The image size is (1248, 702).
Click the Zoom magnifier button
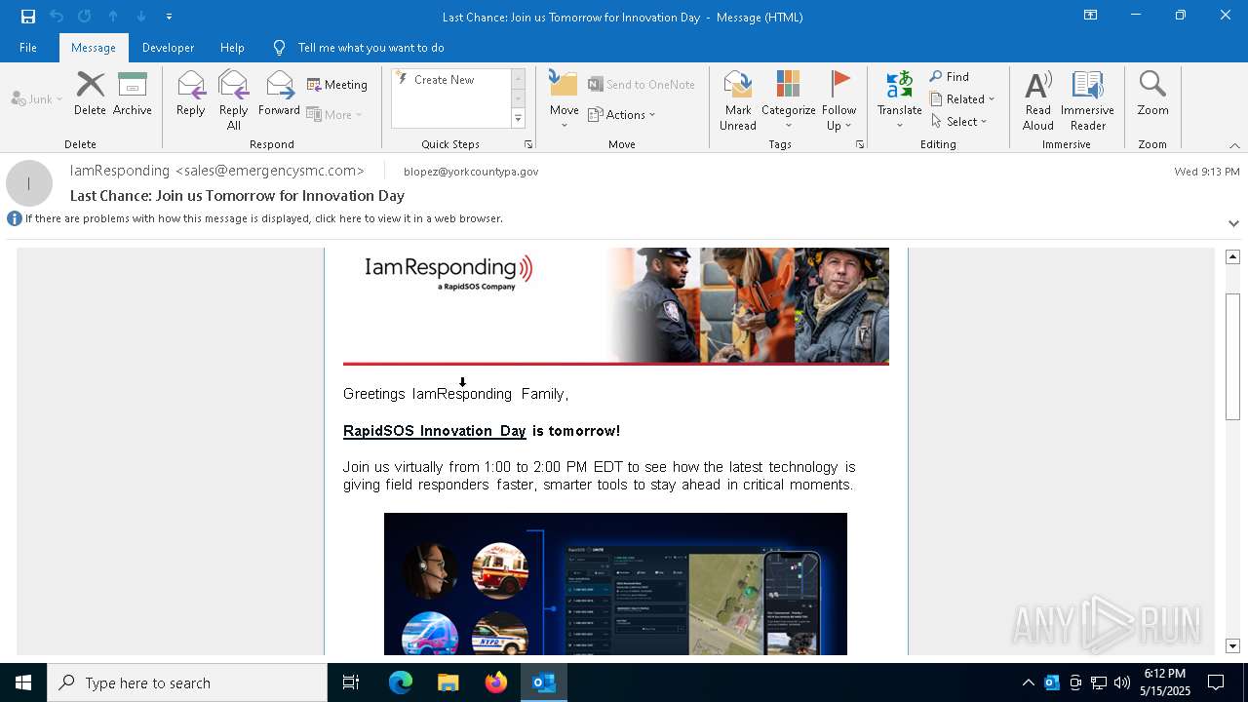click(1152, 94)
